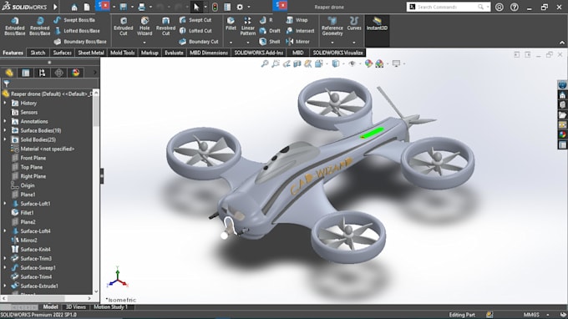Expand the SOLIDWORKS menu arrow
The image size is (568, 319).
click(x=55, y=7)
